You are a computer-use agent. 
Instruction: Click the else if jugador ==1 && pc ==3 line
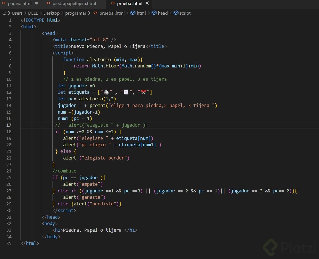pyautogui.click(x=175, y=191)
